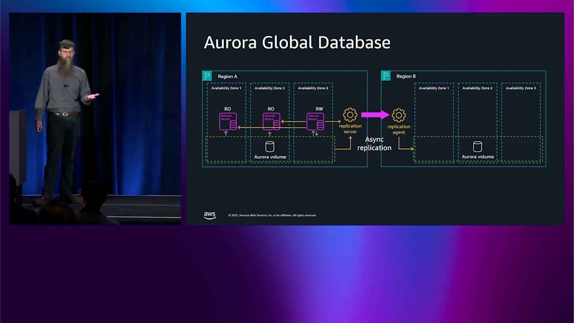This screenshot has height=323, width=574.
Task: Click the Region A flag icon
Action: (x=207, y=76)
